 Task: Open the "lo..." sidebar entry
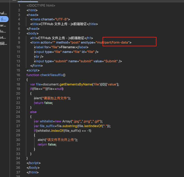coord(3,31)
